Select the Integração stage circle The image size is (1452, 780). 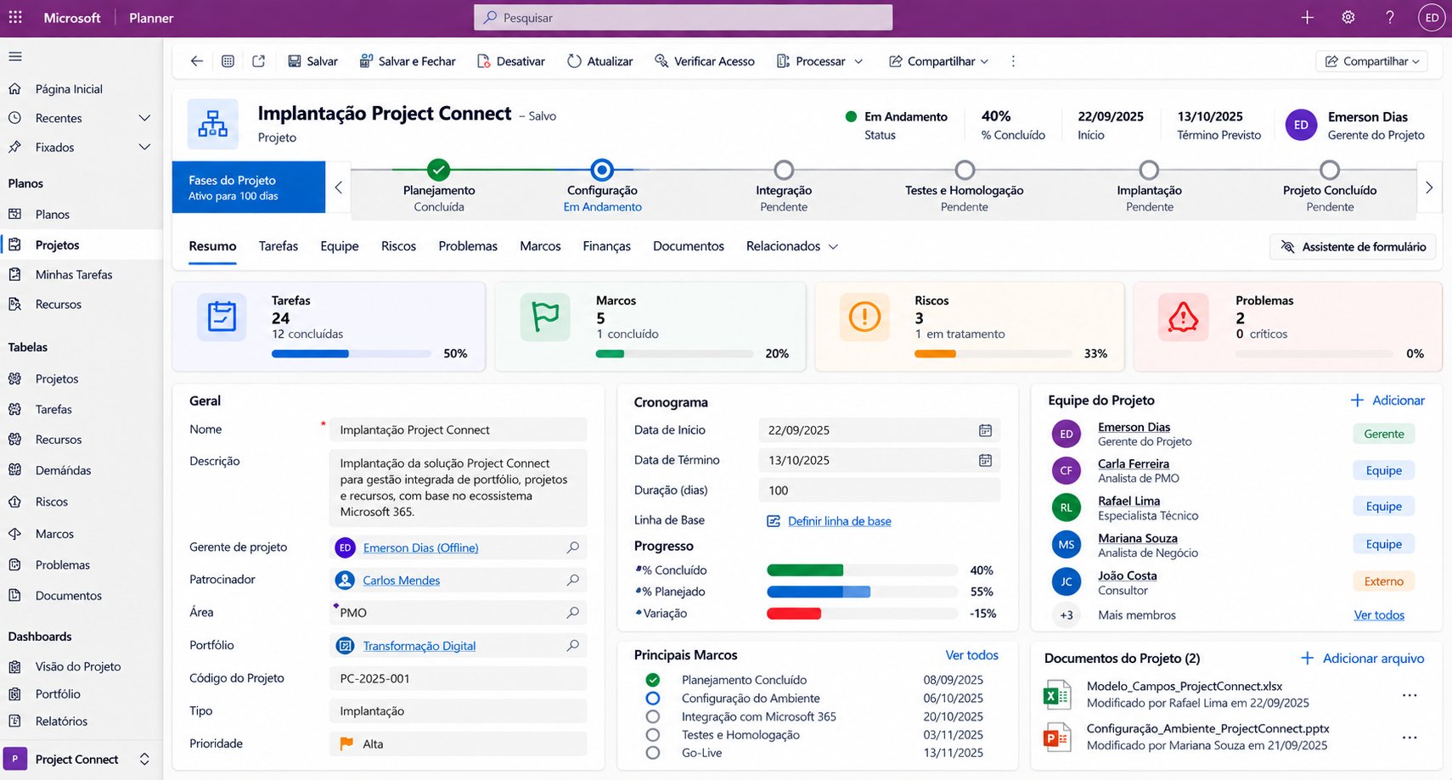[784, 170]
